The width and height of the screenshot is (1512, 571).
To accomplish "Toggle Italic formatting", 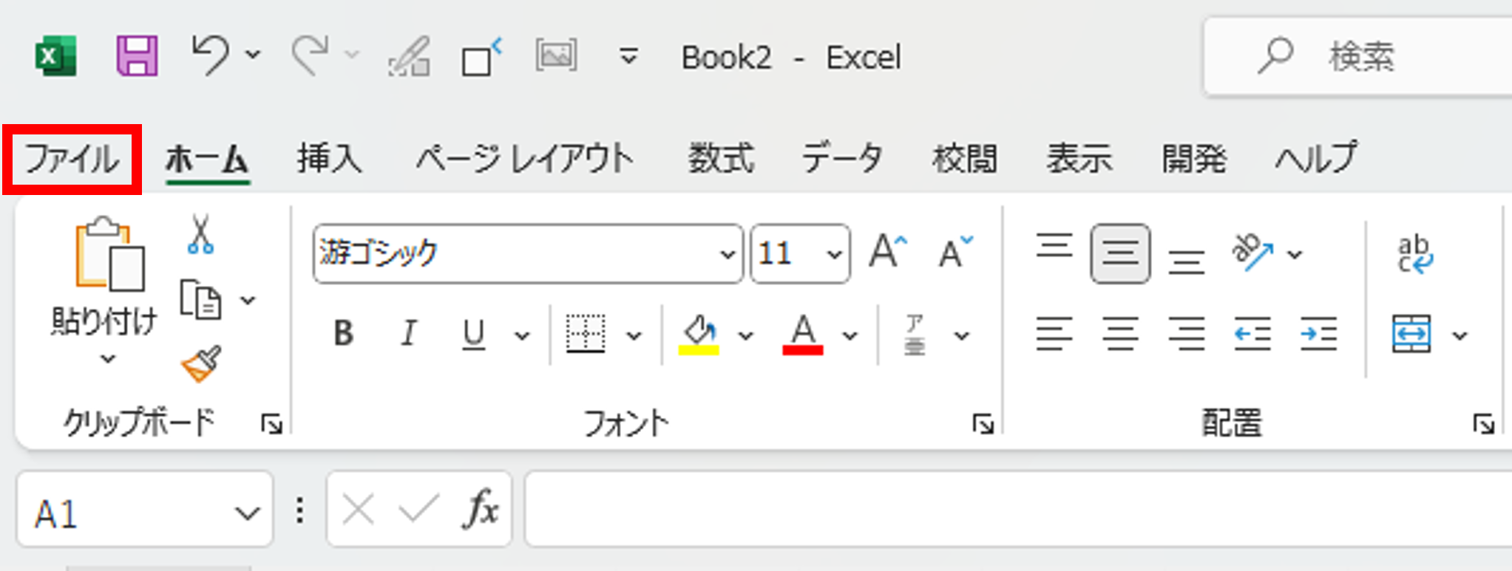I will (x=408, y=334).
